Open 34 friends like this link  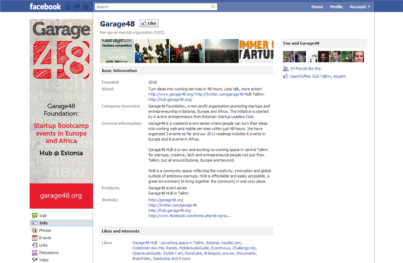click(306, 68)
